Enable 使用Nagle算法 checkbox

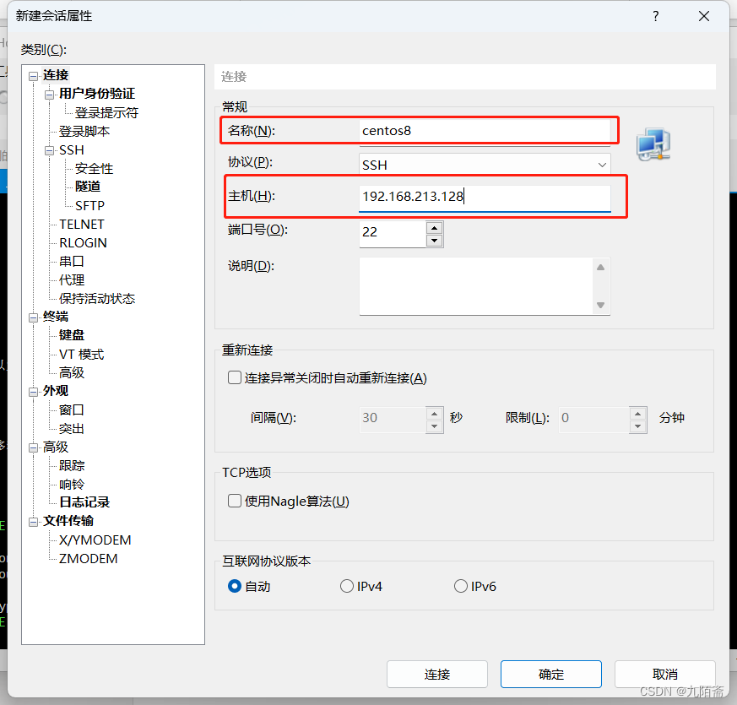click(x=235, y=501)
